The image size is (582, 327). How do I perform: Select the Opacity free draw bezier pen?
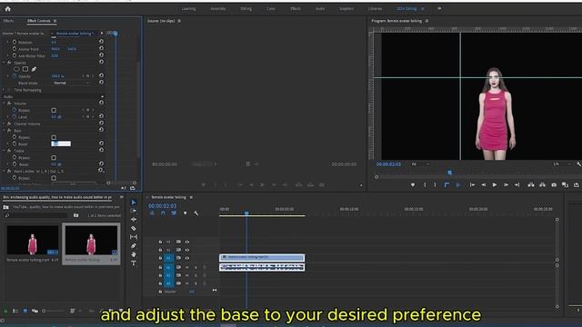coord(34,69)
